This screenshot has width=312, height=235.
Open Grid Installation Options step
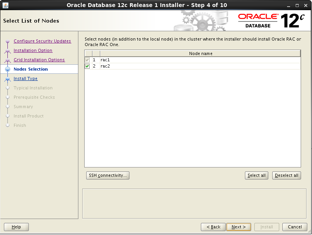[x=39, y=60]
